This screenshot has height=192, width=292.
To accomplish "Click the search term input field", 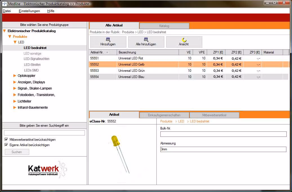I will (x=44, y=133).
